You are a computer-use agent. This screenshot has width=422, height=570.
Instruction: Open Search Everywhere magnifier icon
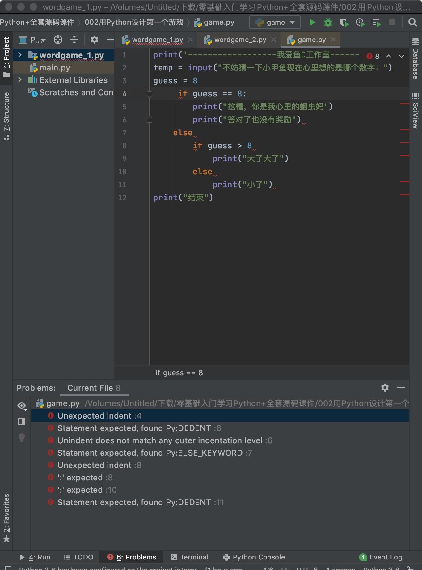coord(412,22)
